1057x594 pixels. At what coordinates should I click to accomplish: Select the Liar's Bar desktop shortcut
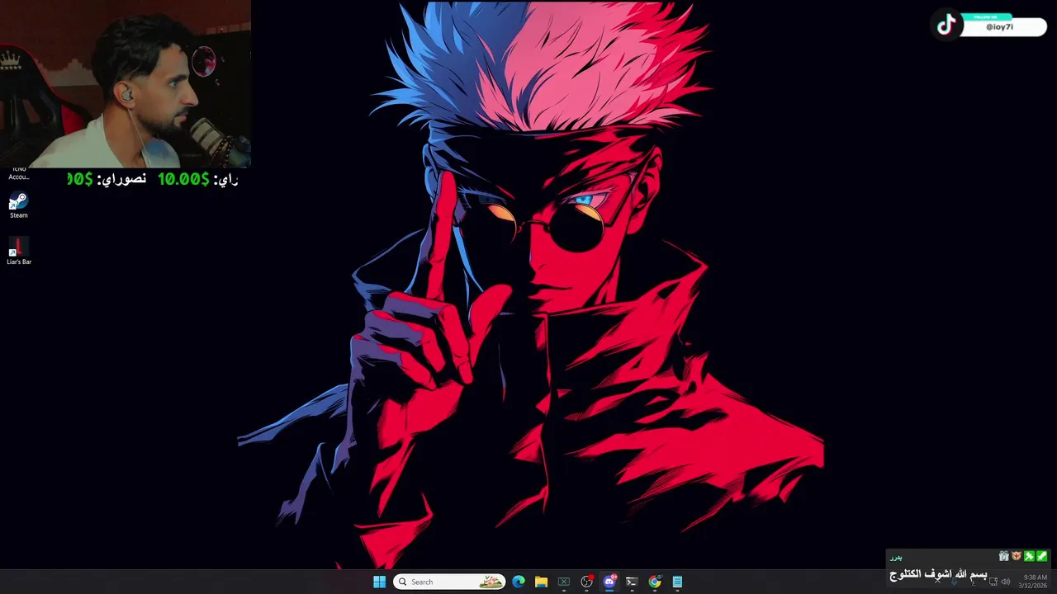(18, 252)
